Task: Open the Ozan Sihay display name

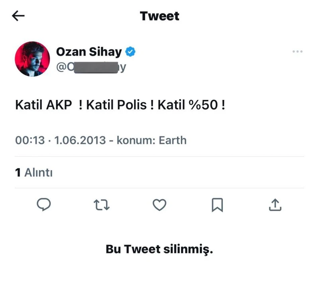Action: [x=89, y=52]
